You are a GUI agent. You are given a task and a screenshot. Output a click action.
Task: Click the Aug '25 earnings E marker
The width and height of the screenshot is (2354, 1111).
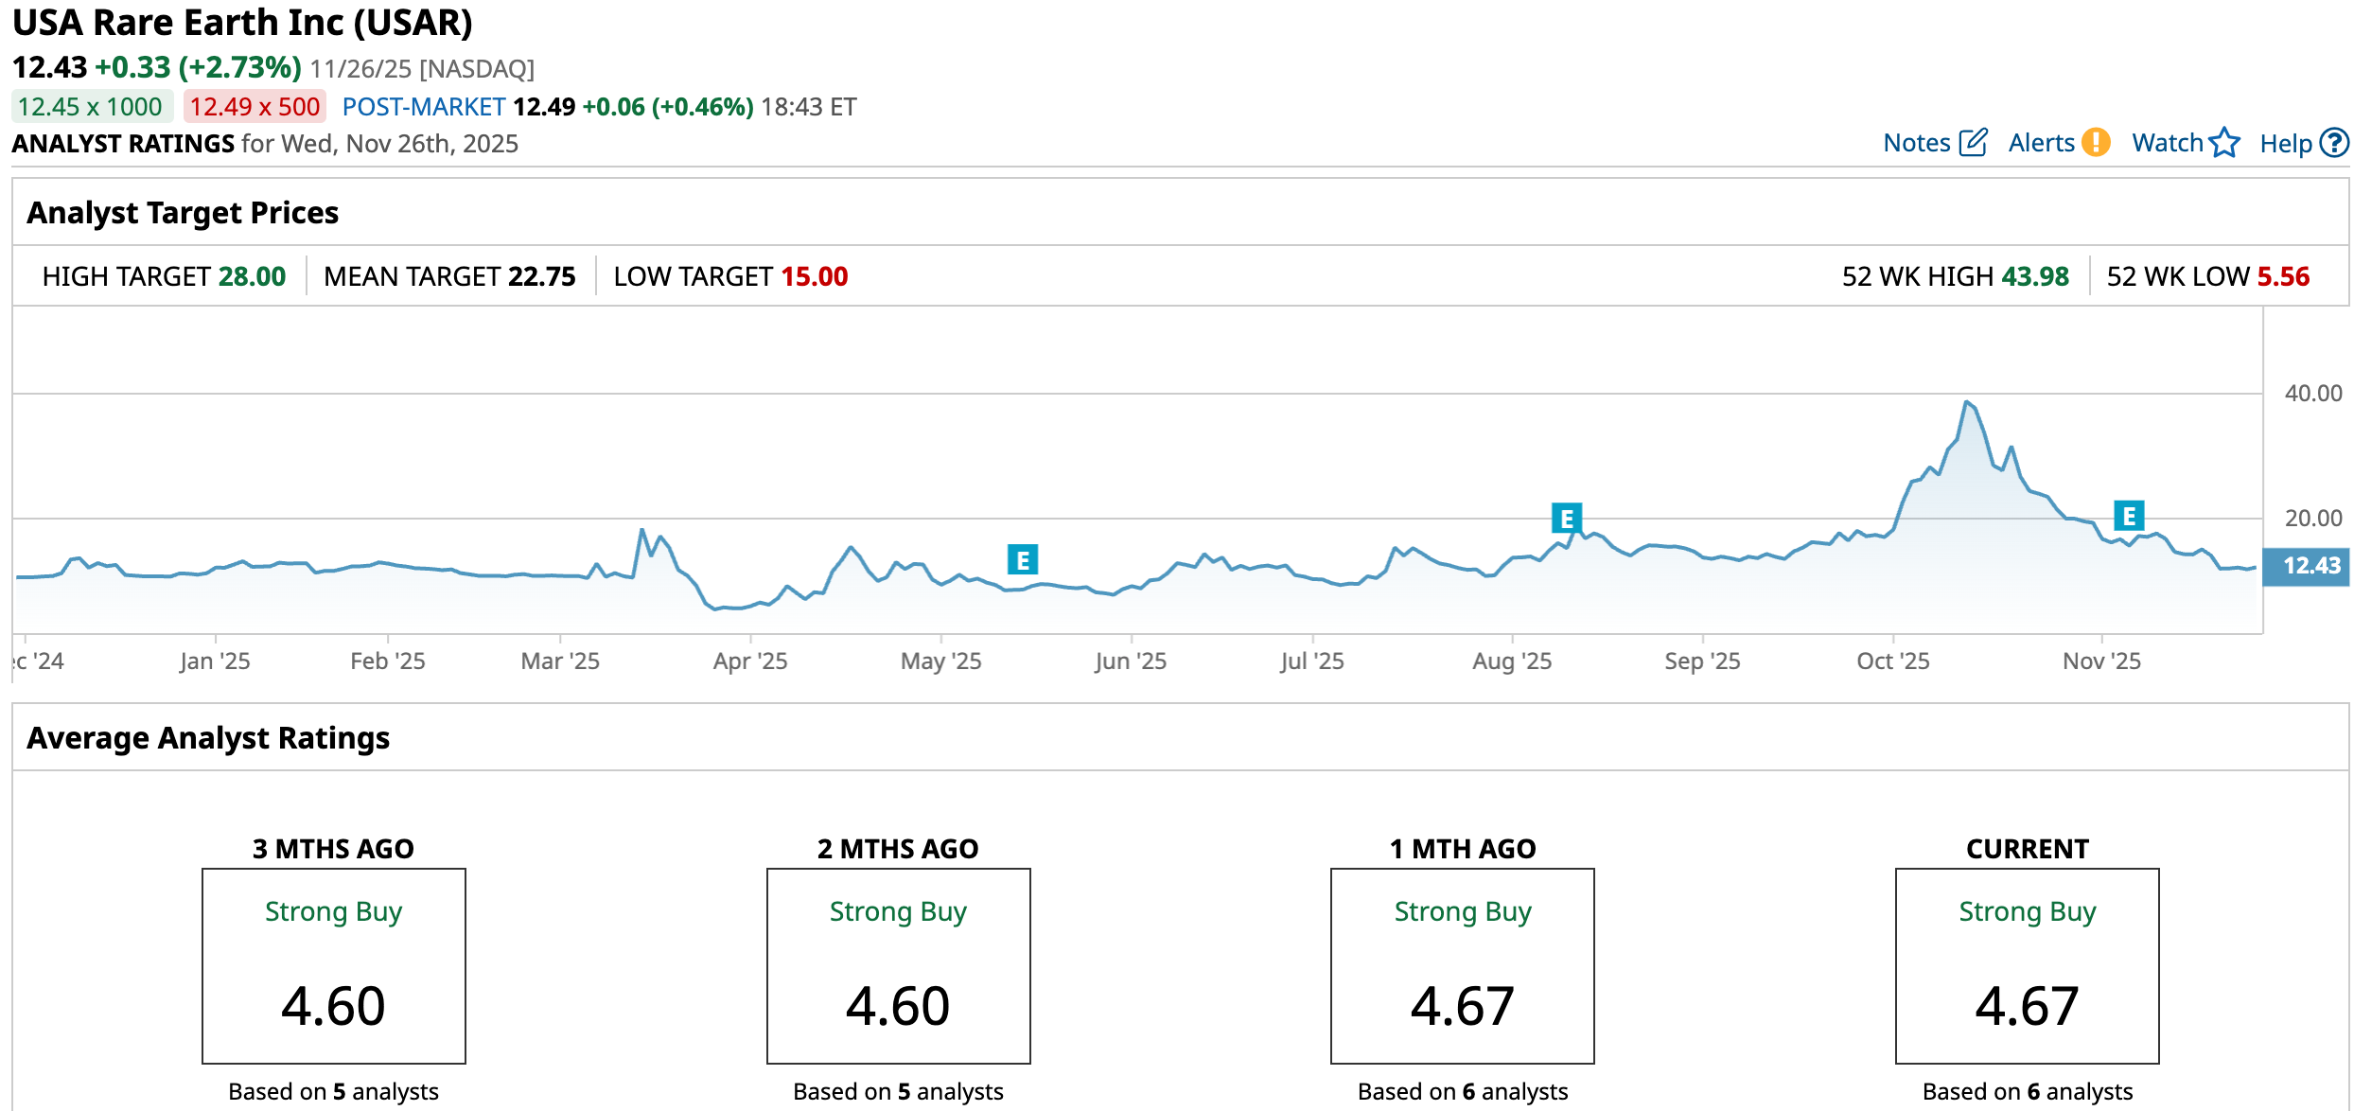tap(1566, 519)
